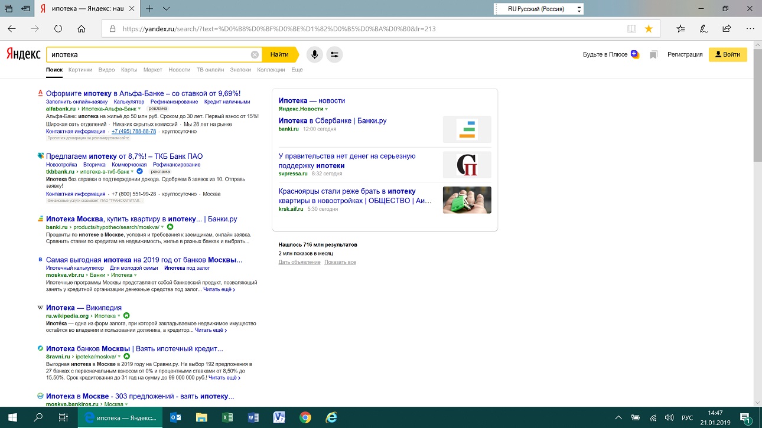Switch to the Картинки search tab
This screenshot has width=762, height=428.
click(x=80, y=70)
